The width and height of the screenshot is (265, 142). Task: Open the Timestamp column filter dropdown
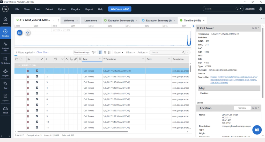click(143, 59)
